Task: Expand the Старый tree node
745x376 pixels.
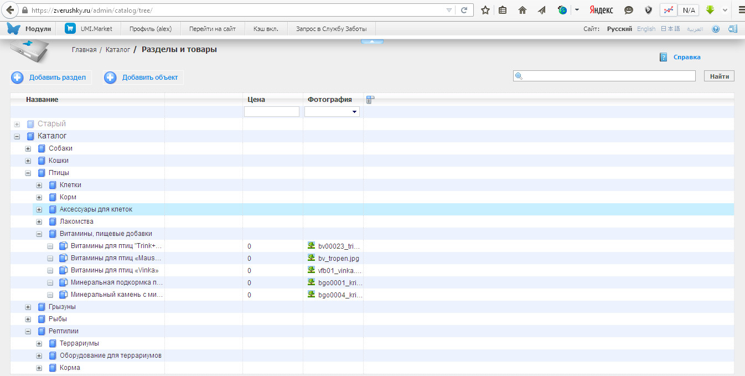Action: [17, 124]
